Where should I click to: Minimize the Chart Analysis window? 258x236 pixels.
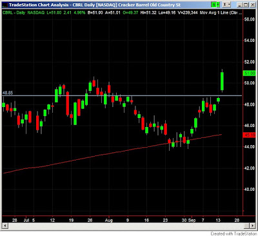(241, 5)
